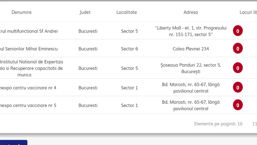The image size is (257, 145).
Task: Select the multifunctional Sf Andrei center row
Action: coord(128,31)
